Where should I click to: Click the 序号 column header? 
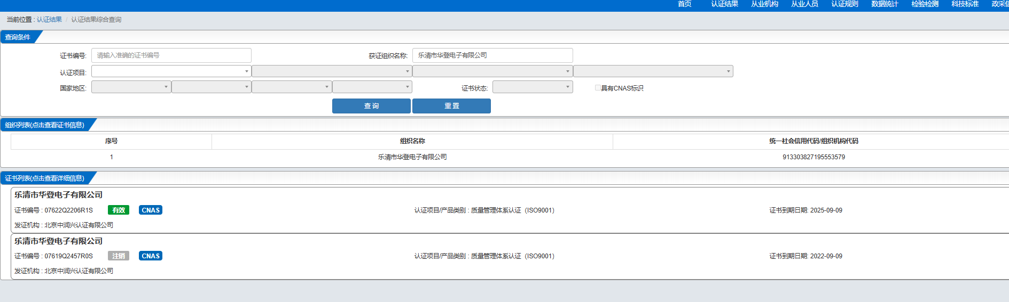tap(111, 141)
